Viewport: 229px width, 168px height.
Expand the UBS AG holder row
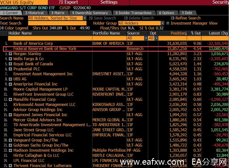10,79
